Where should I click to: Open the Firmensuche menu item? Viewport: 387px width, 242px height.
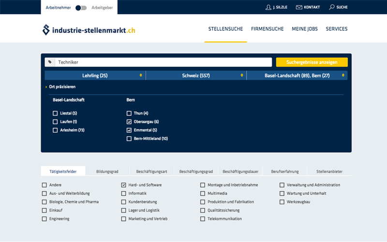pos(267,29)
